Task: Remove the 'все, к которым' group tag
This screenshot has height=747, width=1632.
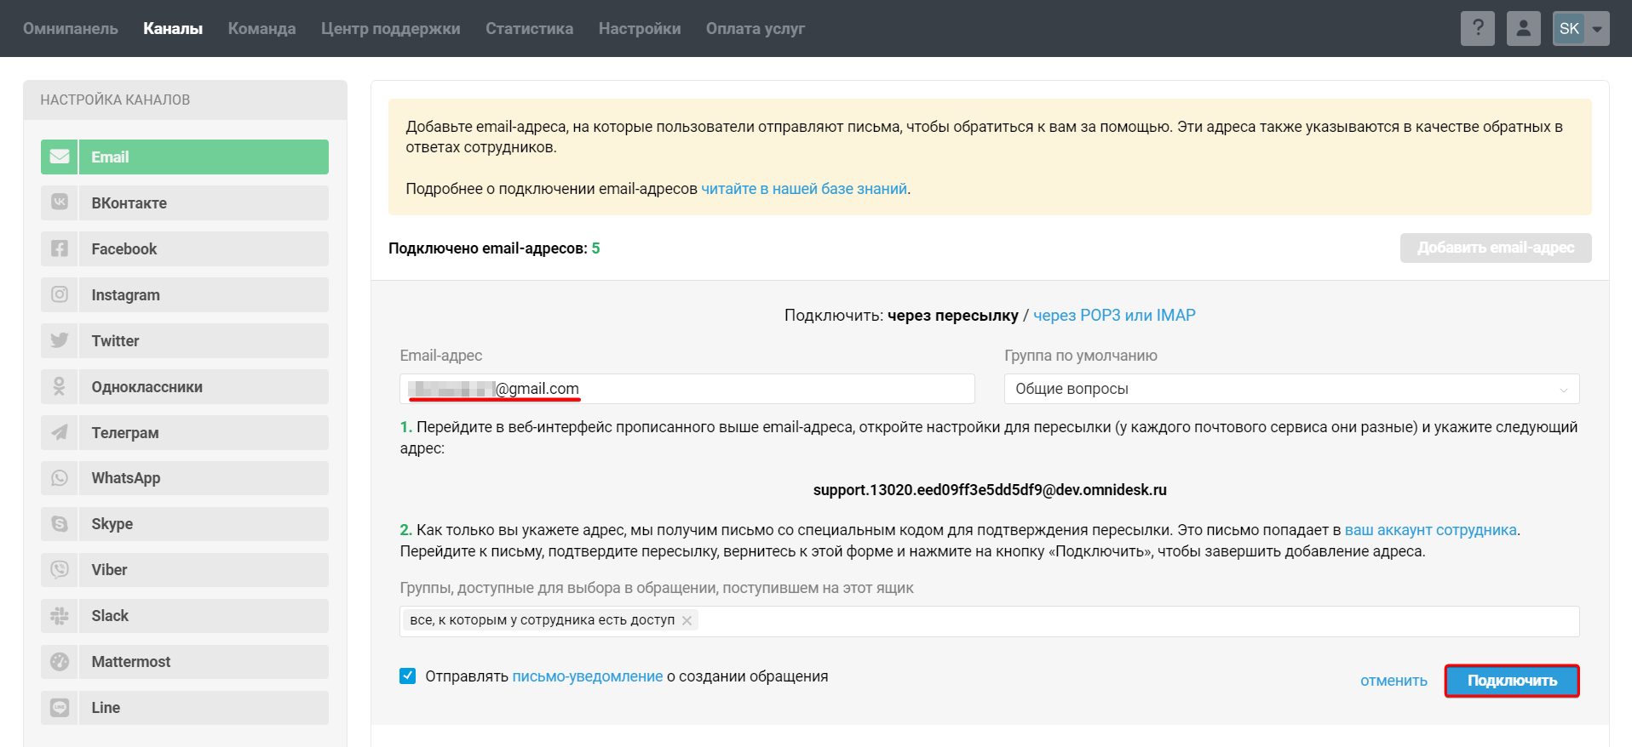Action: pos(687,620)
